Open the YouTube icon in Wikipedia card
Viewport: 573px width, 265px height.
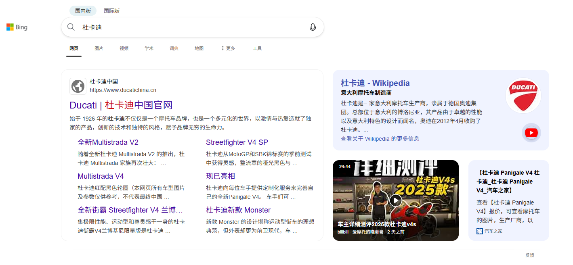(531, 133)
